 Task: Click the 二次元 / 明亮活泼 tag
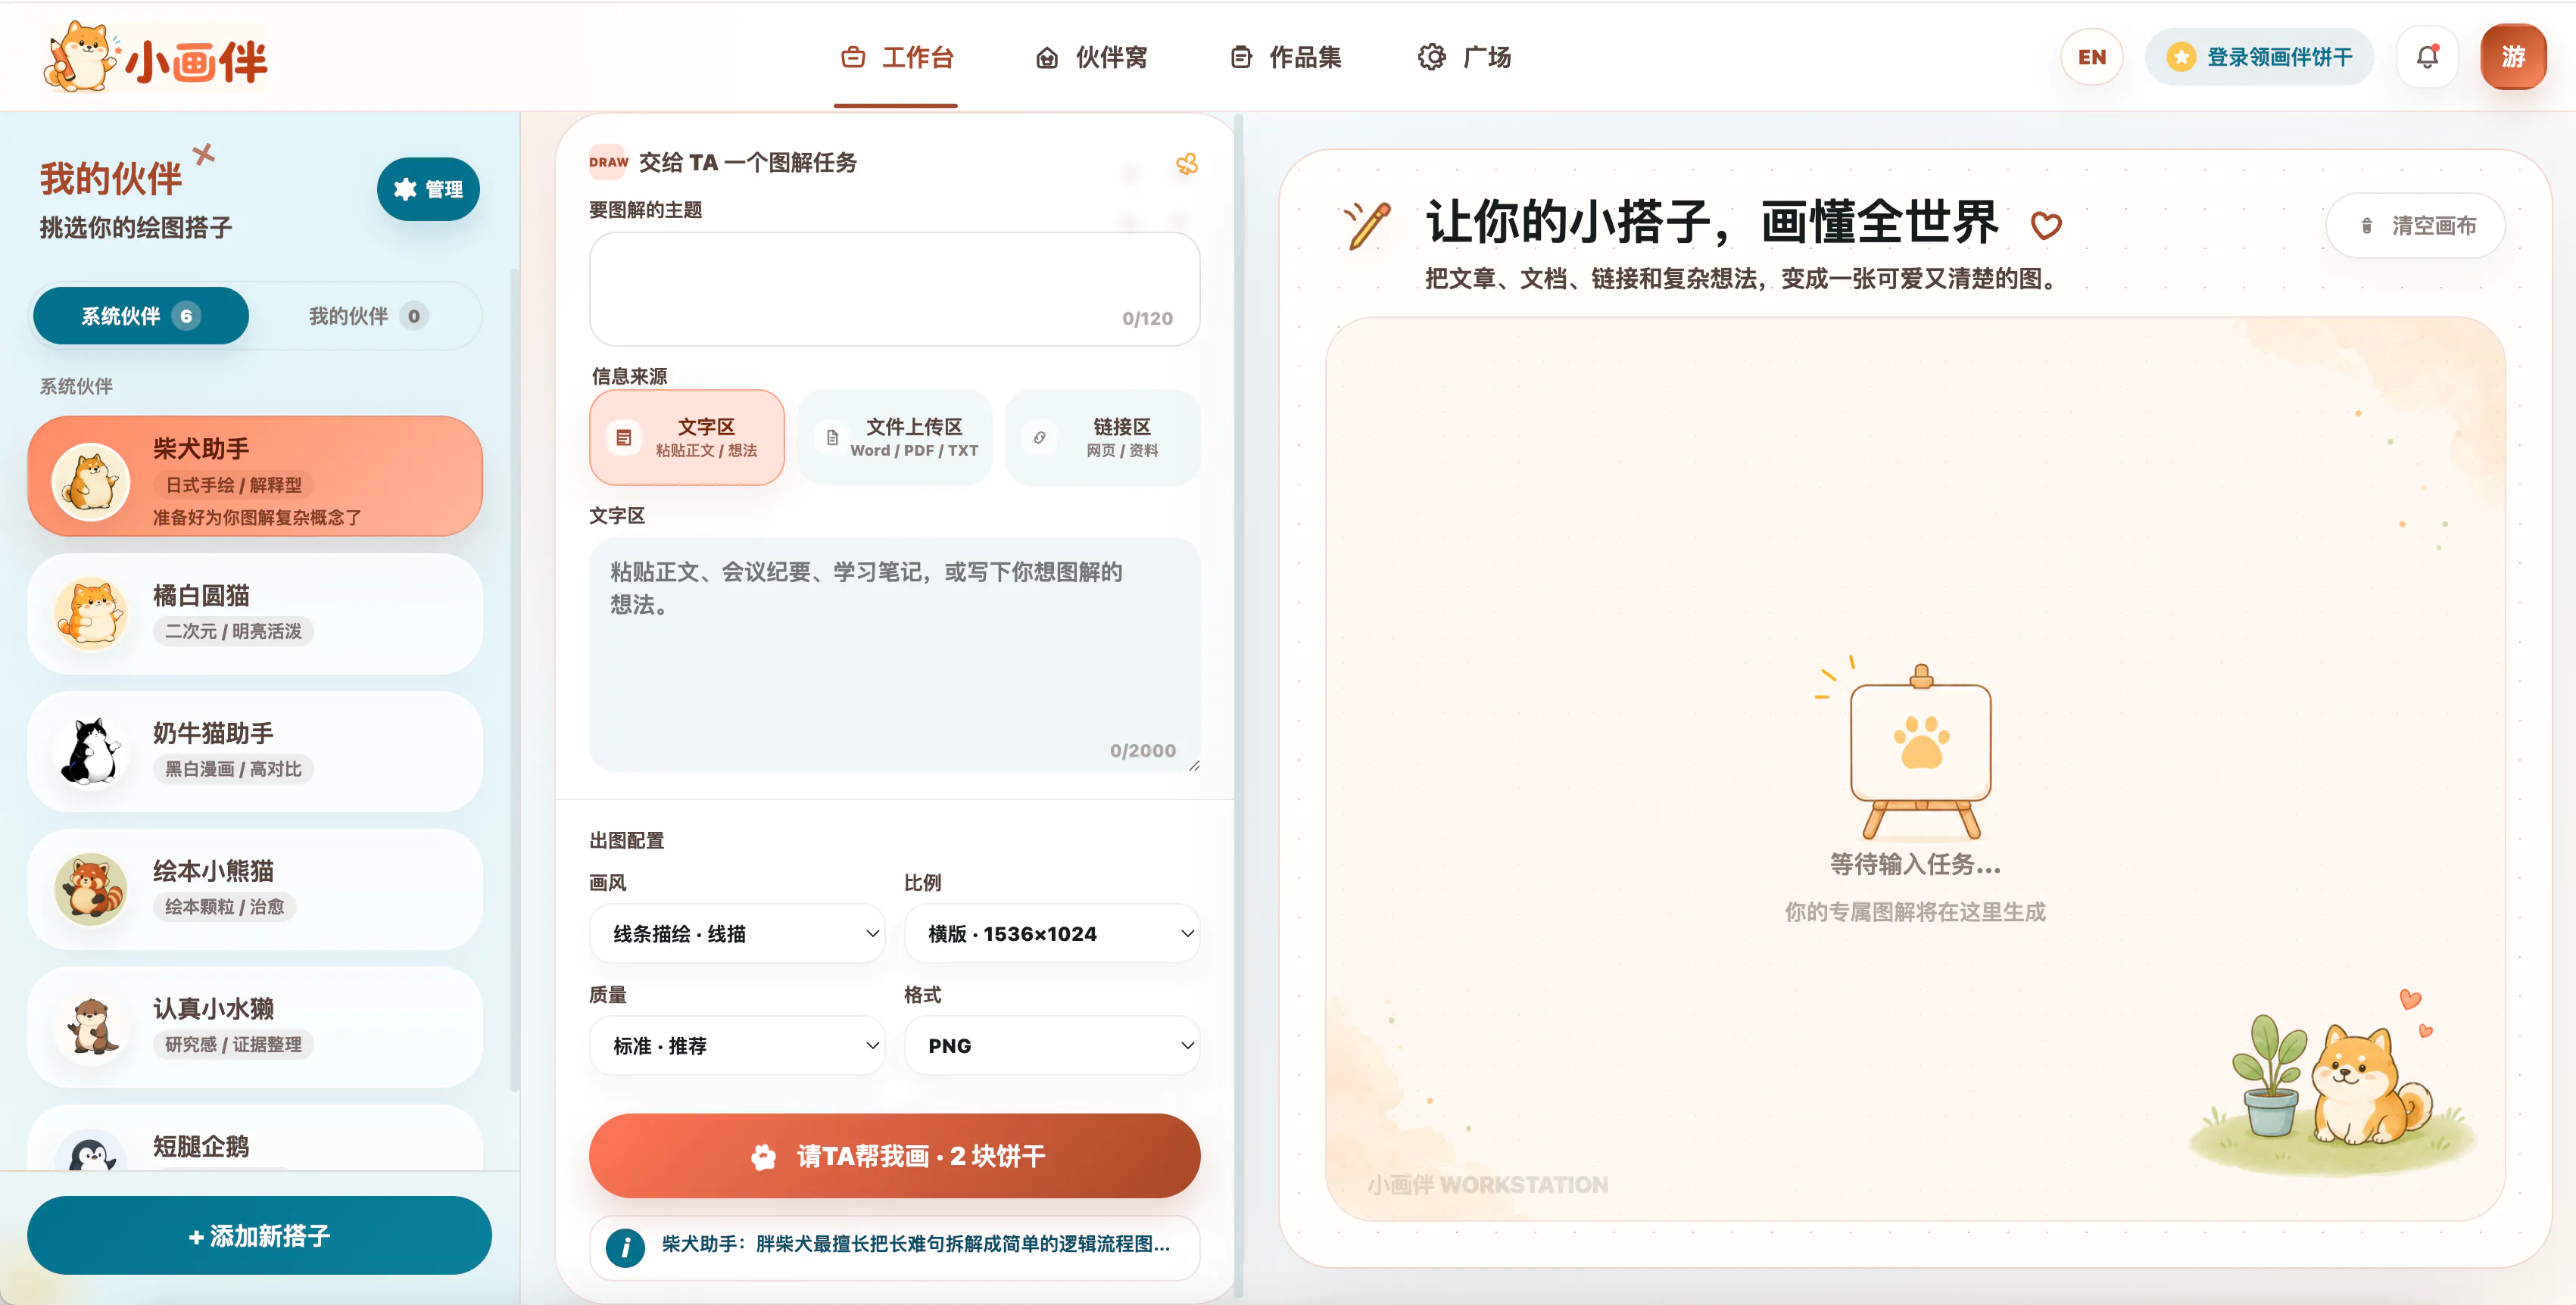pyautogui.click(x=233, y=631)
